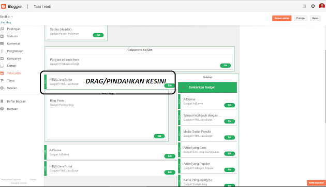The width and height of the screenshot is (326, 187).
Task: Click the Statistik sidebar icon
Action: [x=2, y=36]
